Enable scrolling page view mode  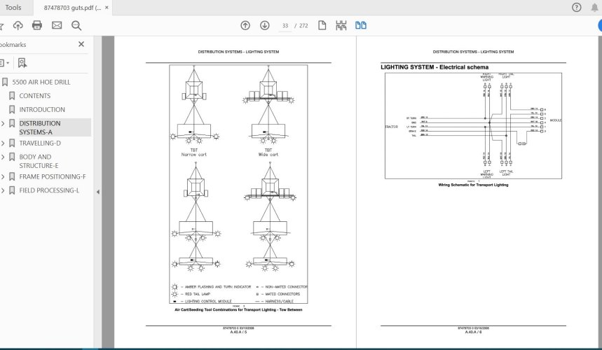coord(341,26)
